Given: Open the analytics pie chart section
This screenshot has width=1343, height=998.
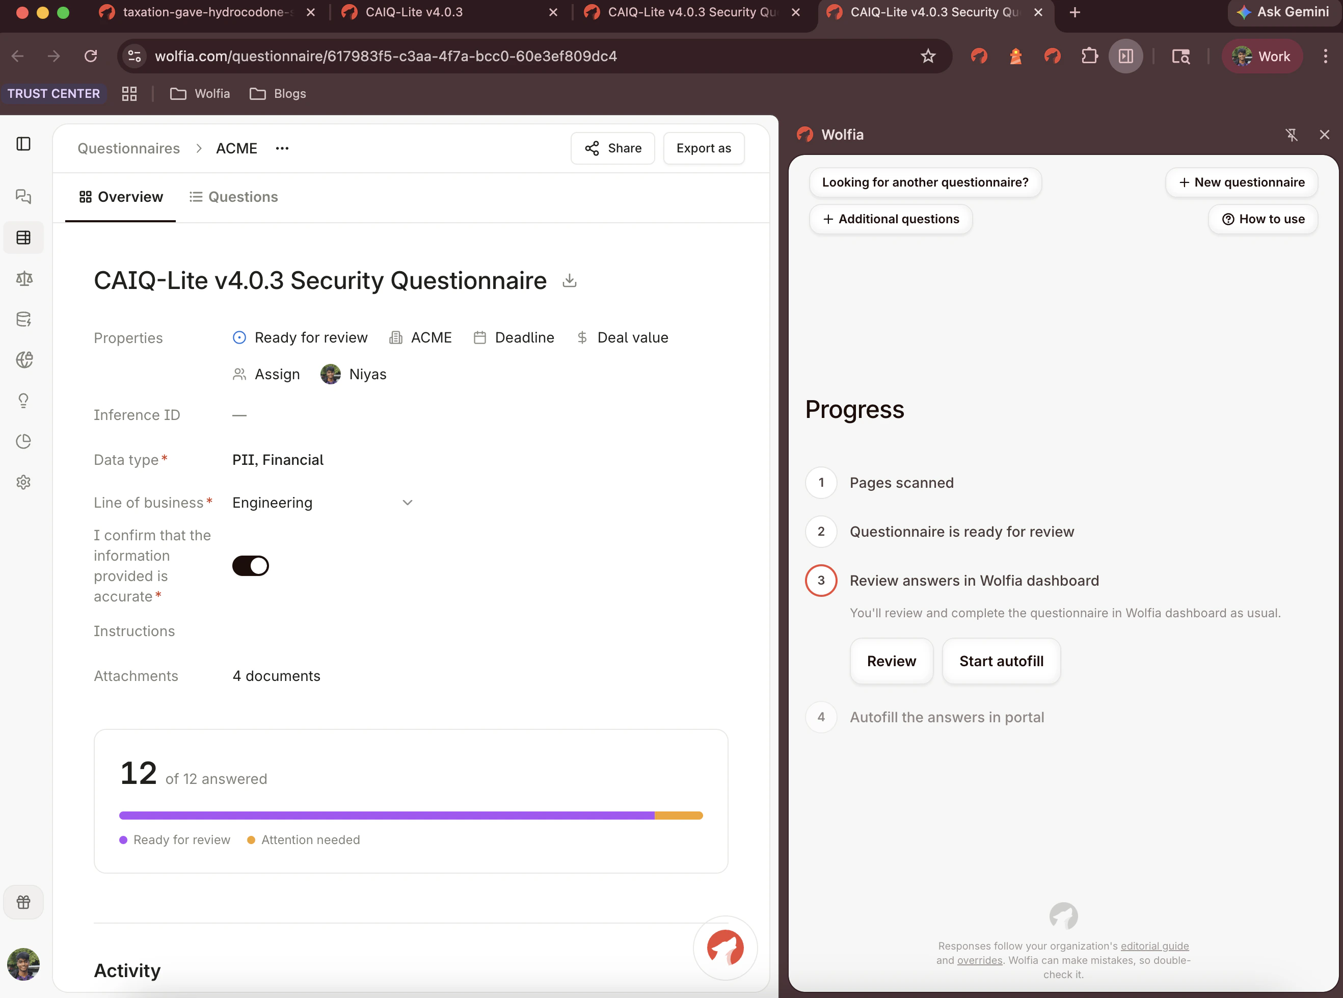Looking at the screenshot, I should (x=23, y=441).
